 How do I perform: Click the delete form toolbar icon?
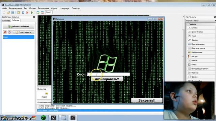(42, 13)
